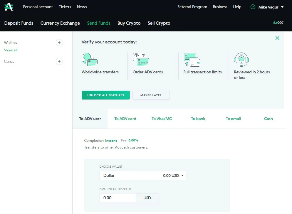Add a new wallet with plus icon
Viewport: 292px width, 214px height.
click(59, 43)
